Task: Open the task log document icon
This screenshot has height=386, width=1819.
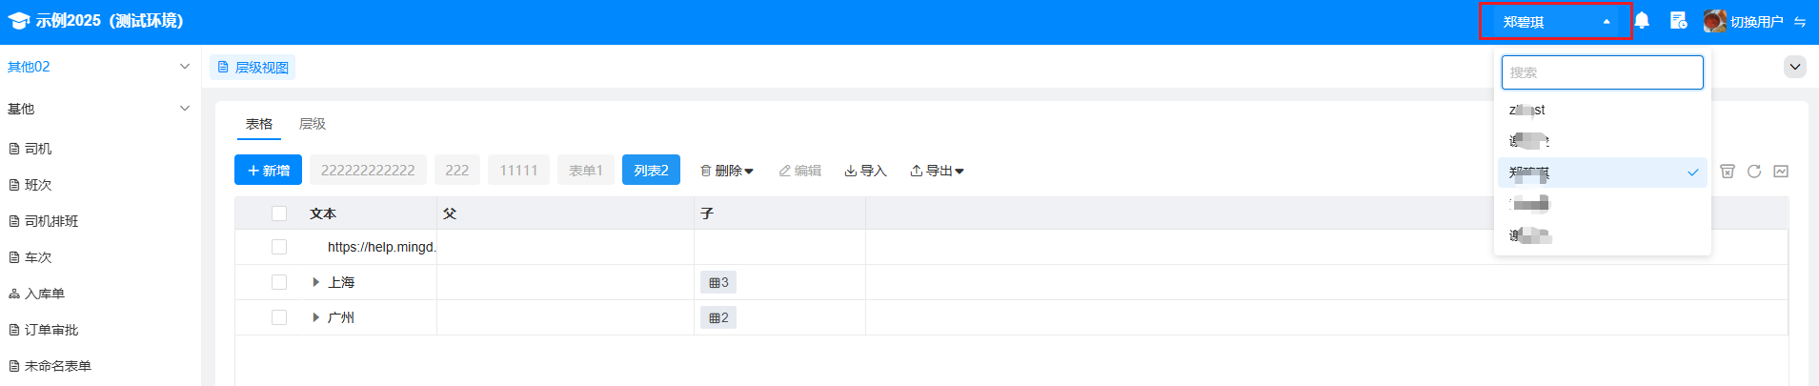Action: 1678,20
